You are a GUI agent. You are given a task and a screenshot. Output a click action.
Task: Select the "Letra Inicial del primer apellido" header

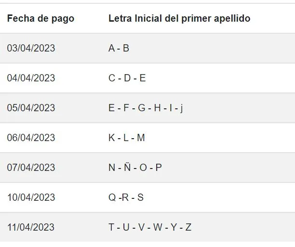click(179, 18)
